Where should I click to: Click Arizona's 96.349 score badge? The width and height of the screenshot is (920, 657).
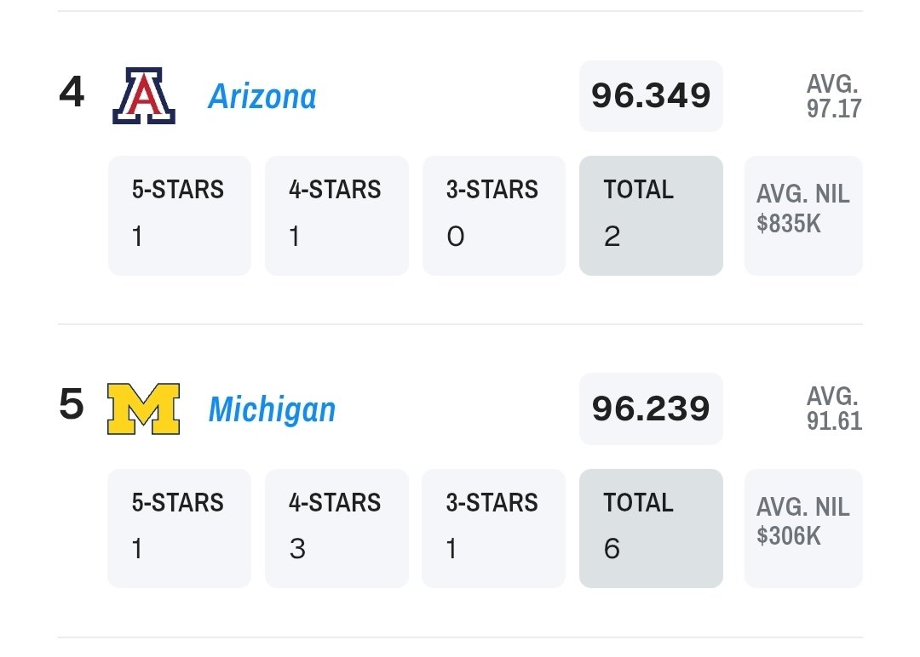pyautogui.click(x=651, y=96)
